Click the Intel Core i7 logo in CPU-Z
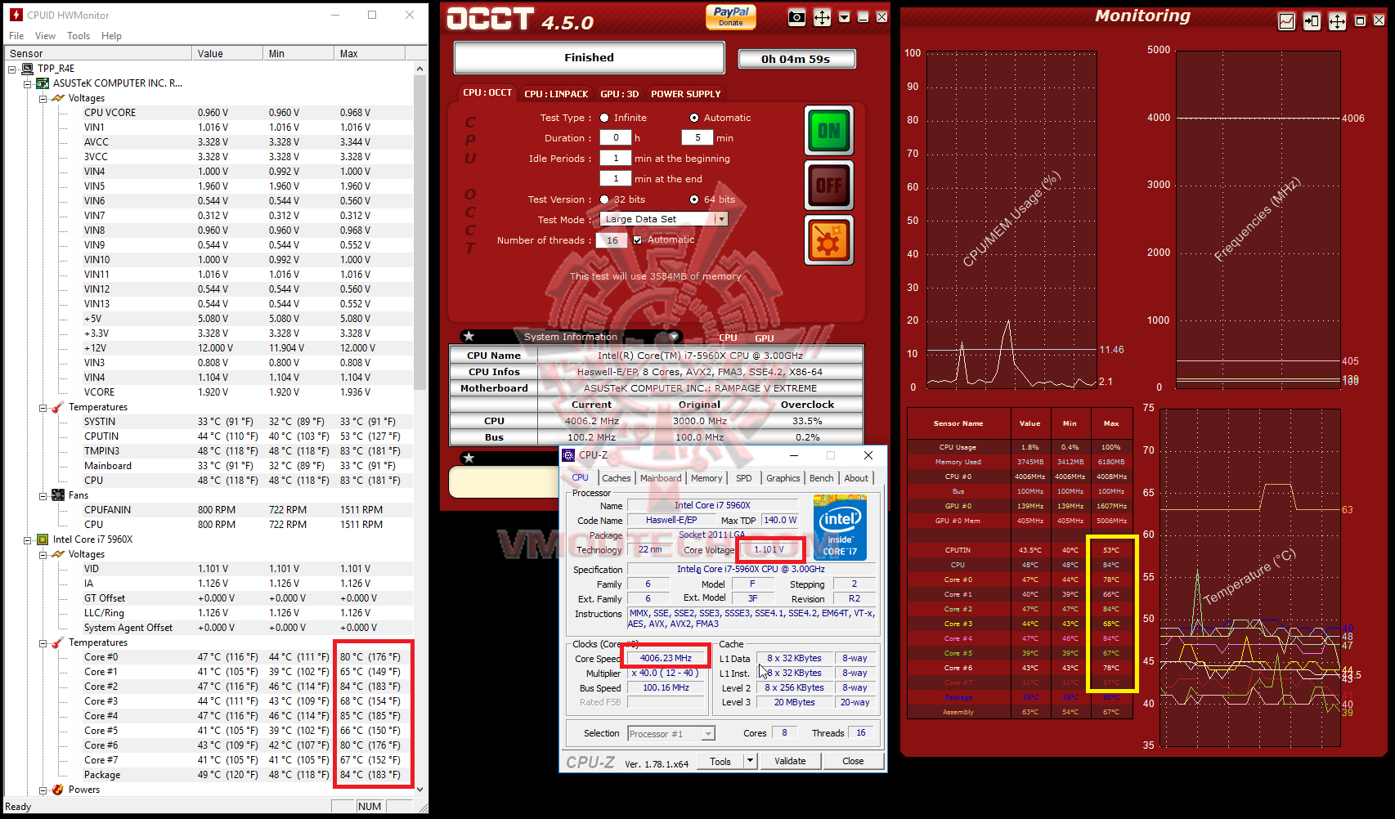This screenshot has width=1395, height=819. [x=840, y=527]
